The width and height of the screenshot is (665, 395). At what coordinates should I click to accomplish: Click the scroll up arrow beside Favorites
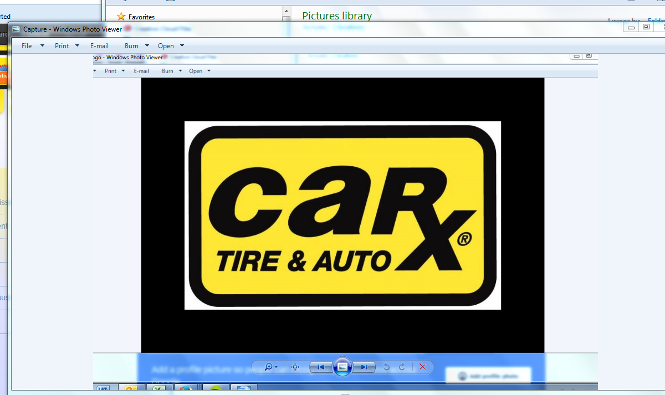click(x=286, y=11)
